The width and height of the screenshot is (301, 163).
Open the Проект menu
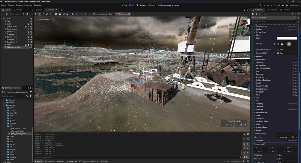click(x=11, y=5)
